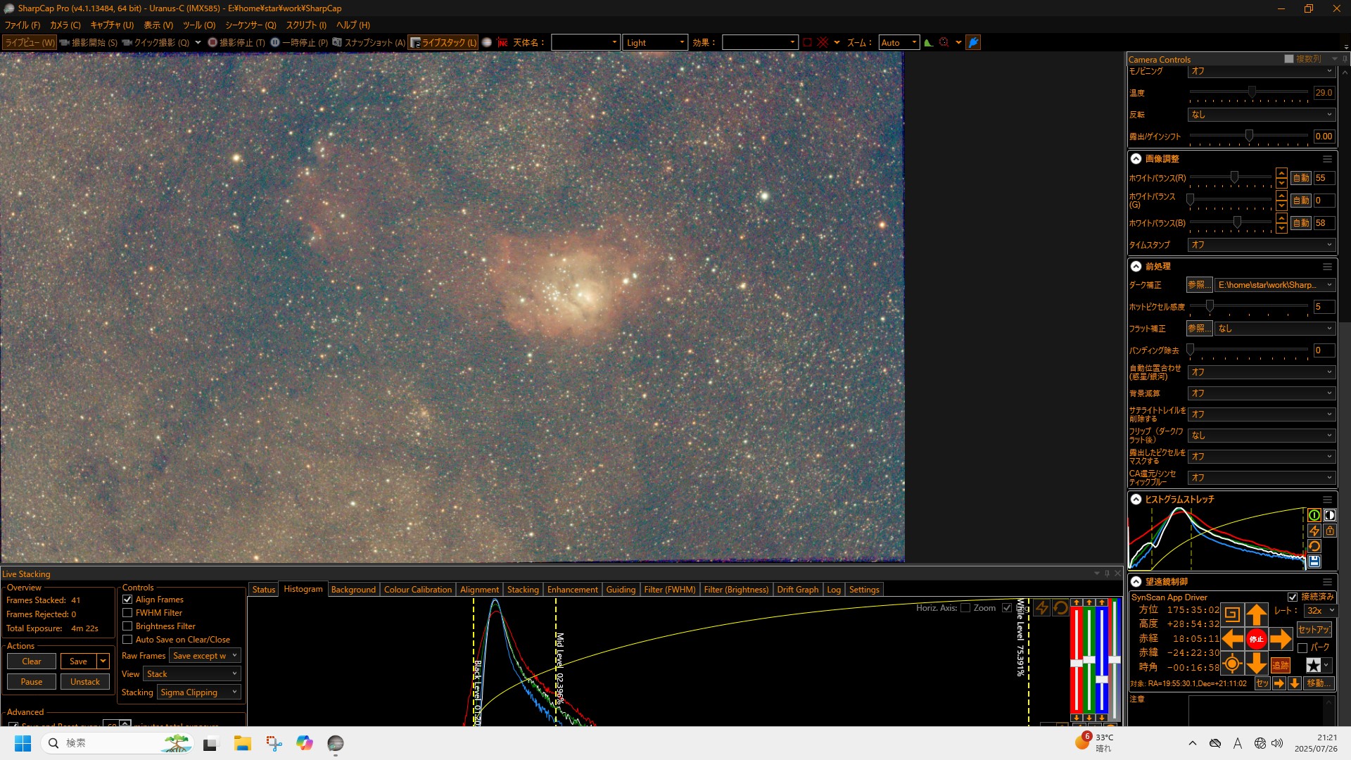1351x760 pixels.
Task: Click the save disk icon in histogram stretch
Action: coord(1314,561)
